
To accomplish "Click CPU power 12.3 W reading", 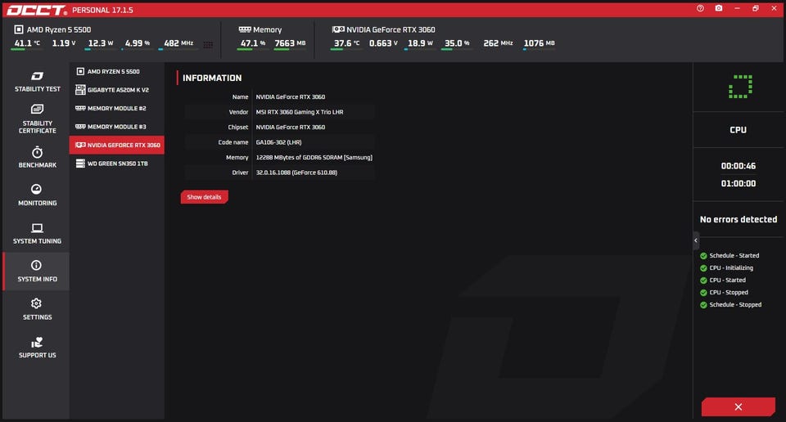I will (x=100, y=43).
